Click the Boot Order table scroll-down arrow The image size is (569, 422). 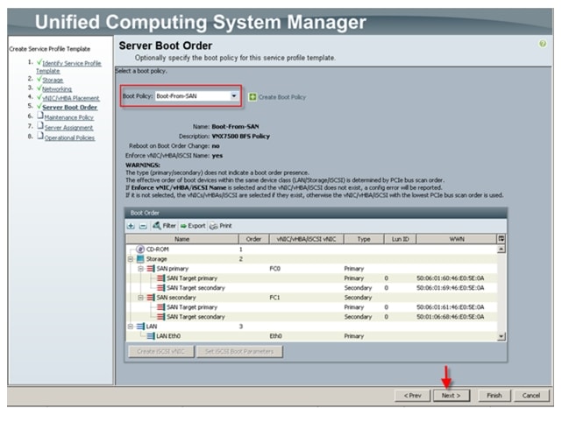(501, 336)
